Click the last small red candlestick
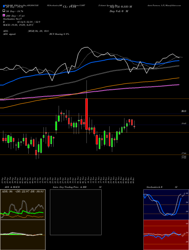Screen dimensions: 189x250 134,127
